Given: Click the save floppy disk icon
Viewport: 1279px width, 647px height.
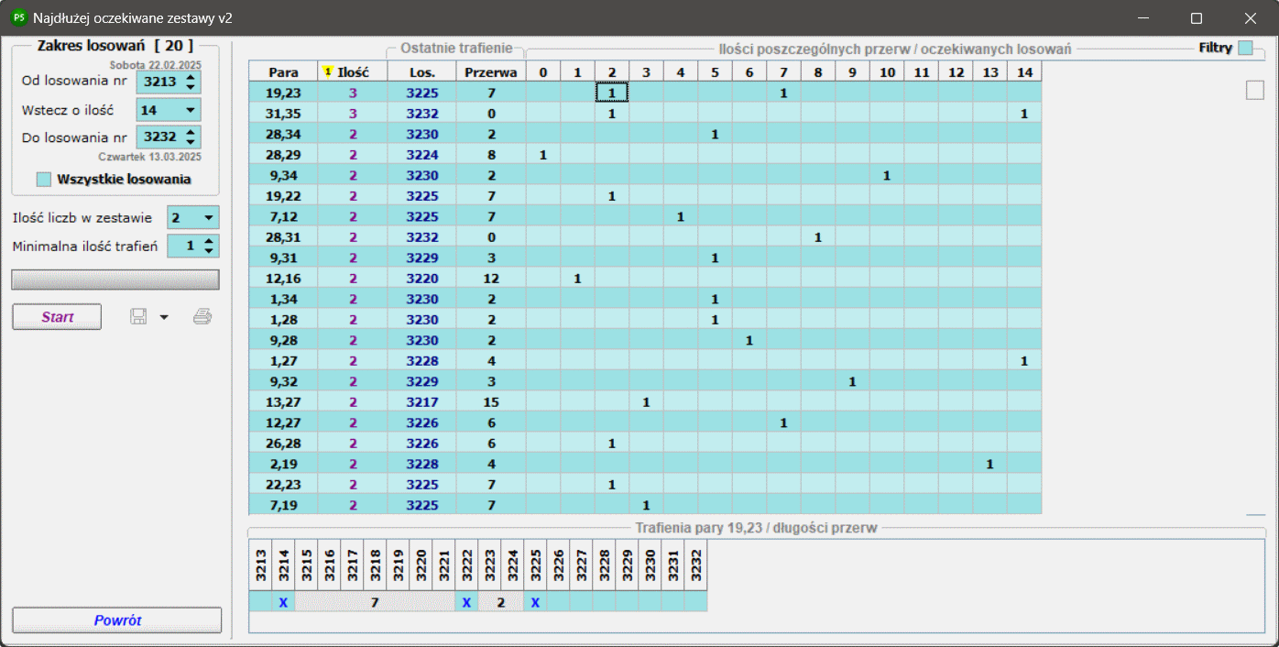Looking at the screenshot, I should point(139,317).
